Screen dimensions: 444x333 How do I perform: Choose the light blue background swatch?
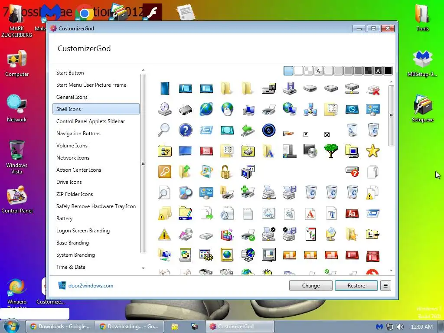pos(288,71)
